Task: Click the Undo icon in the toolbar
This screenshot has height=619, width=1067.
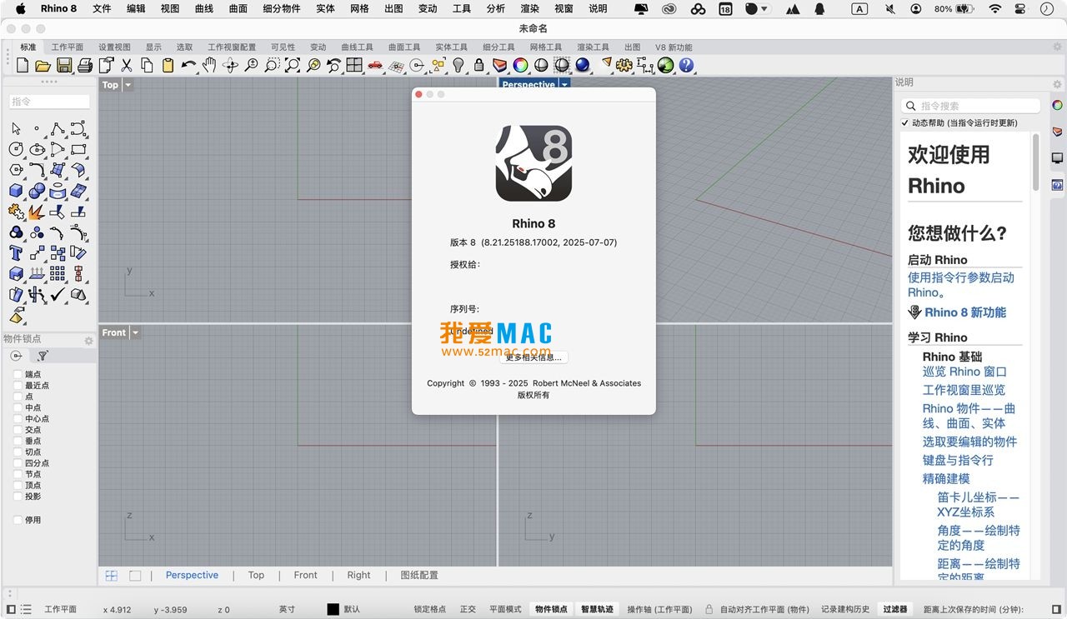Action: pos(187,65)
